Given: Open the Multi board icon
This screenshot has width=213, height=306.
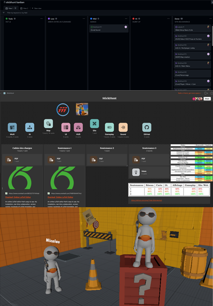Looking at the screenshot, I should point(12,127).
